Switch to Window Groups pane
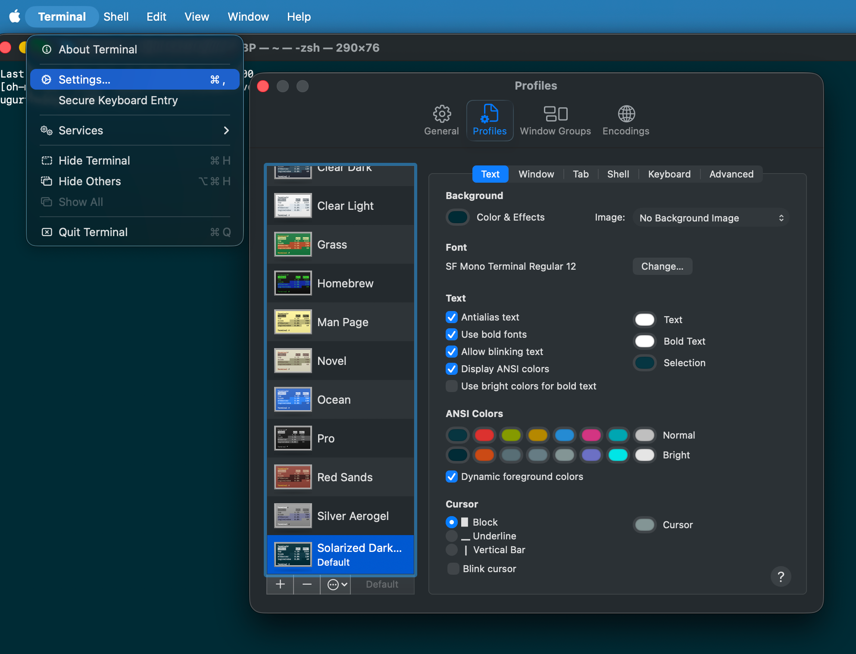The height and width of the screenshot is (654, 856). click(555, 121)
